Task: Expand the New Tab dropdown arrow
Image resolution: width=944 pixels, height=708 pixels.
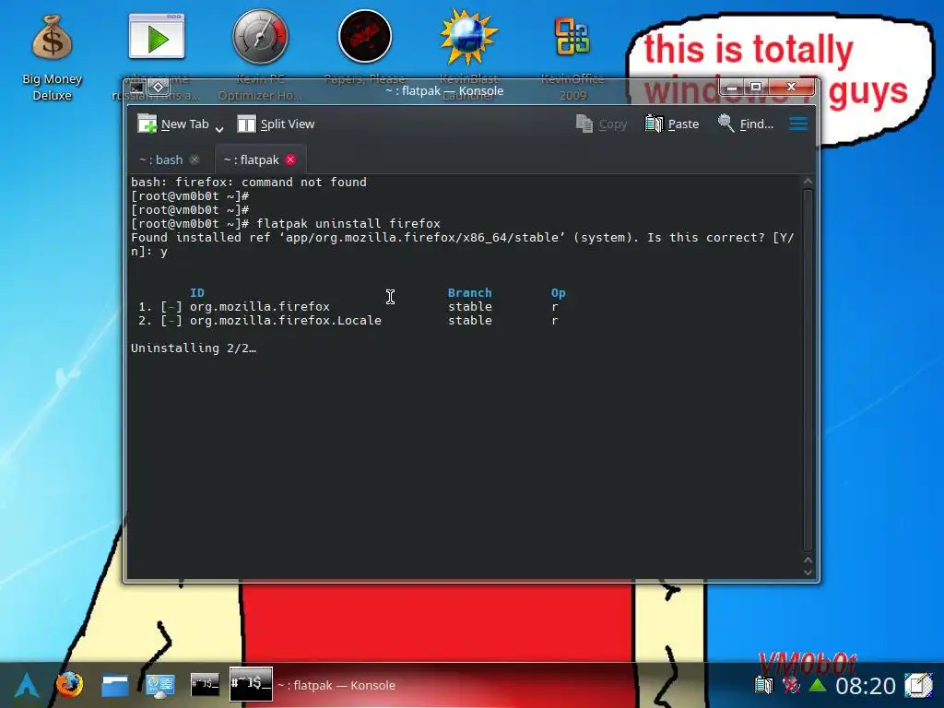Action: [x=219, y=129]
